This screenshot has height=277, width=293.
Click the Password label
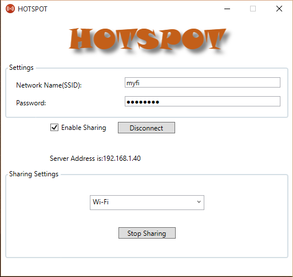click(x=31, y=103)
